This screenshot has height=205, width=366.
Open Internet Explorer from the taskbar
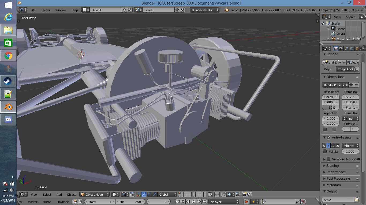pos(8,17)
